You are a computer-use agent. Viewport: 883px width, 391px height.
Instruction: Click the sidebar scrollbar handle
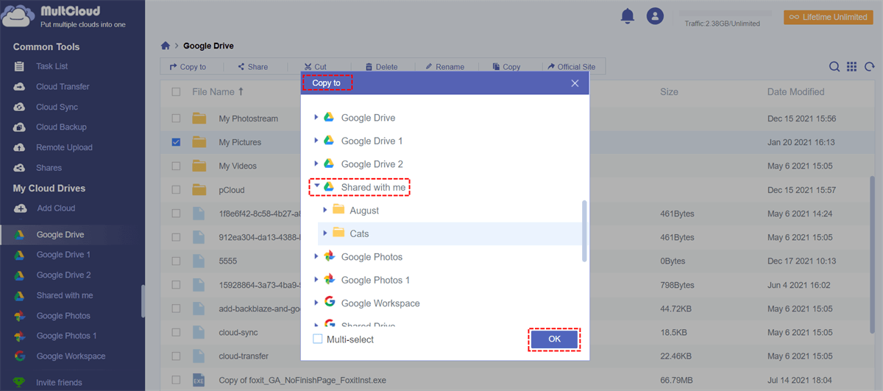pyautogui.click(x=143, y=302)
